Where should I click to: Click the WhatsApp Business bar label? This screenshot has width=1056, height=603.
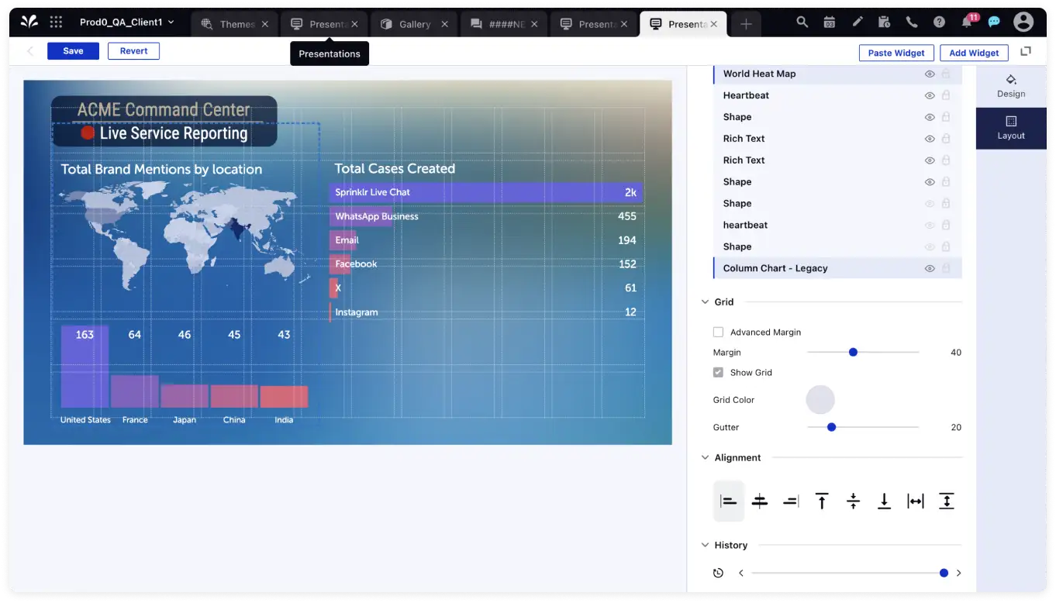(377, 216)
